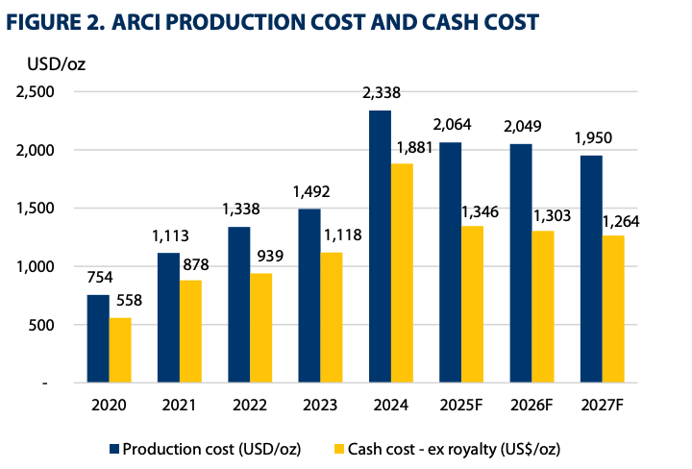The image size is (692, 469).
Task: Select the Figure 2 chart title
Action: (x=272, y=21)
